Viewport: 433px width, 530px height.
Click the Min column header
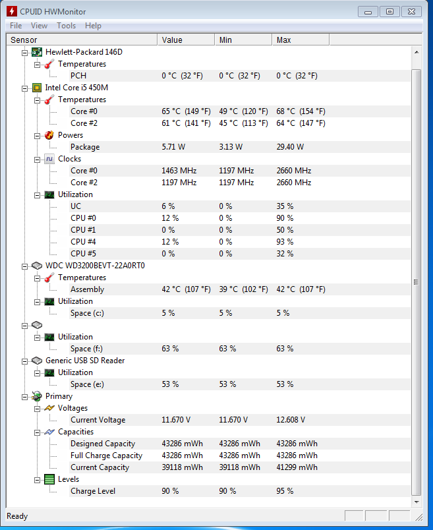point(243,40)
